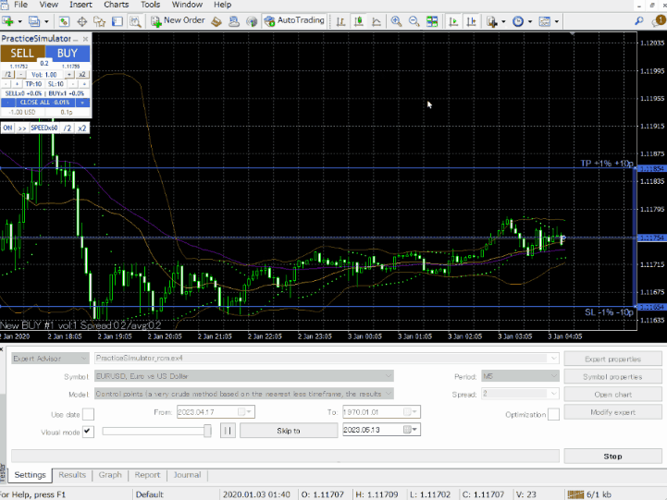Image resolution: width=667 pixels, height=500 pixels.
Task: Click the BUY button in PracticeSimulator
Action: click(68, 54)
